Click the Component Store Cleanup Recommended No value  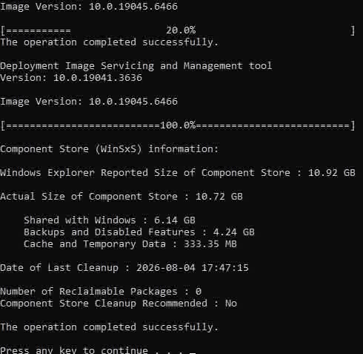231,304
